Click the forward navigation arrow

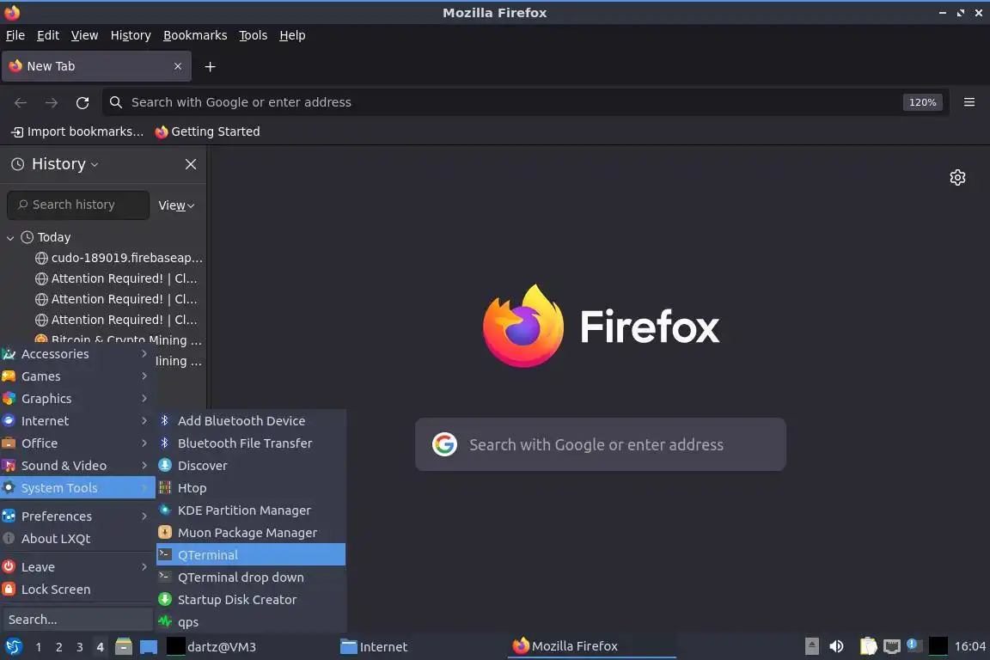52,102
